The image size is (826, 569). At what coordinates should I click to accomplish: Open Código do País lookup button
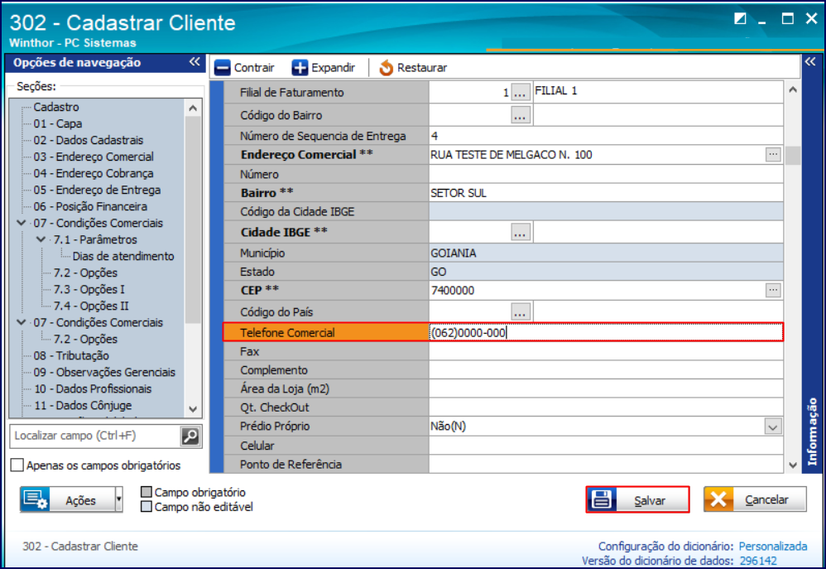[x=521, y=311]
